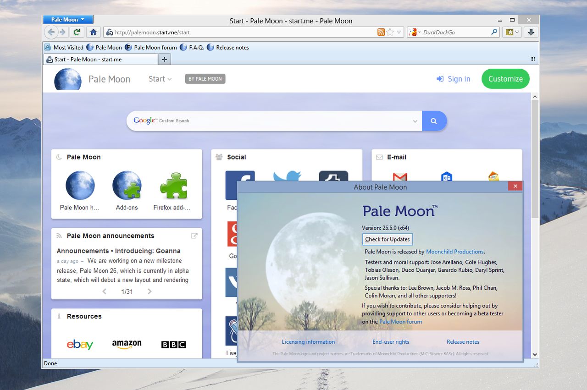The height and width of the screenshot is (390, 587).
Task: Open the Downloads arrow button
Action: 531,32
